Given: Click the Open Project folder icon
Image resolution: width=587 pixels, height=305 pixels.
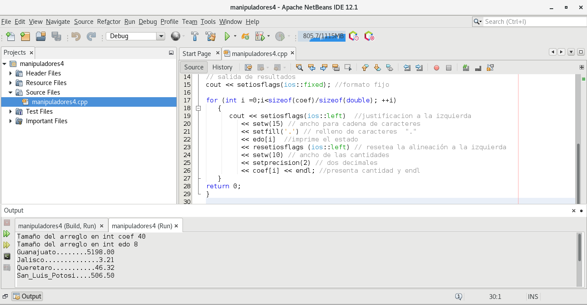Looking at the screenshot, I should coord(41,36).
